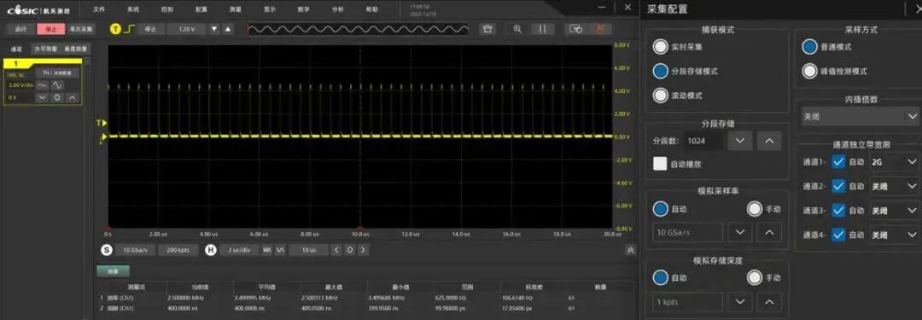Decrease trigger level with down arrow
This screenshot has height=320, width=922.
point(214,29)
